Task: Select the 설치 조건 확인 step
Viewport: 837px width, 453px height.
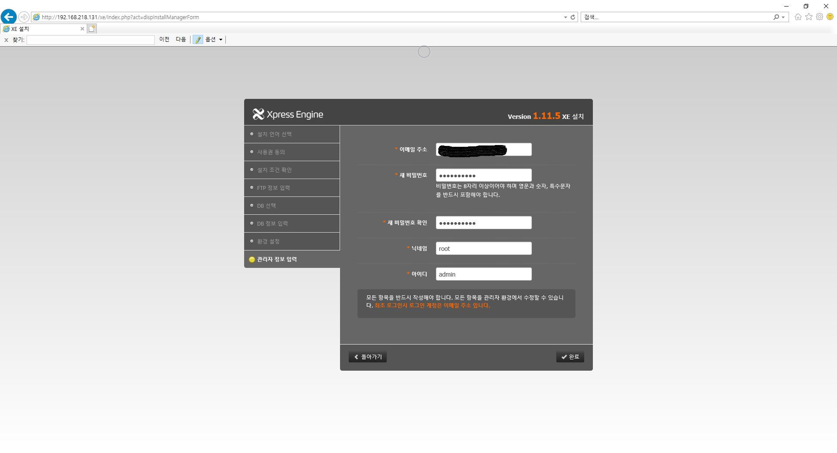Action: (x=292, y=170)
